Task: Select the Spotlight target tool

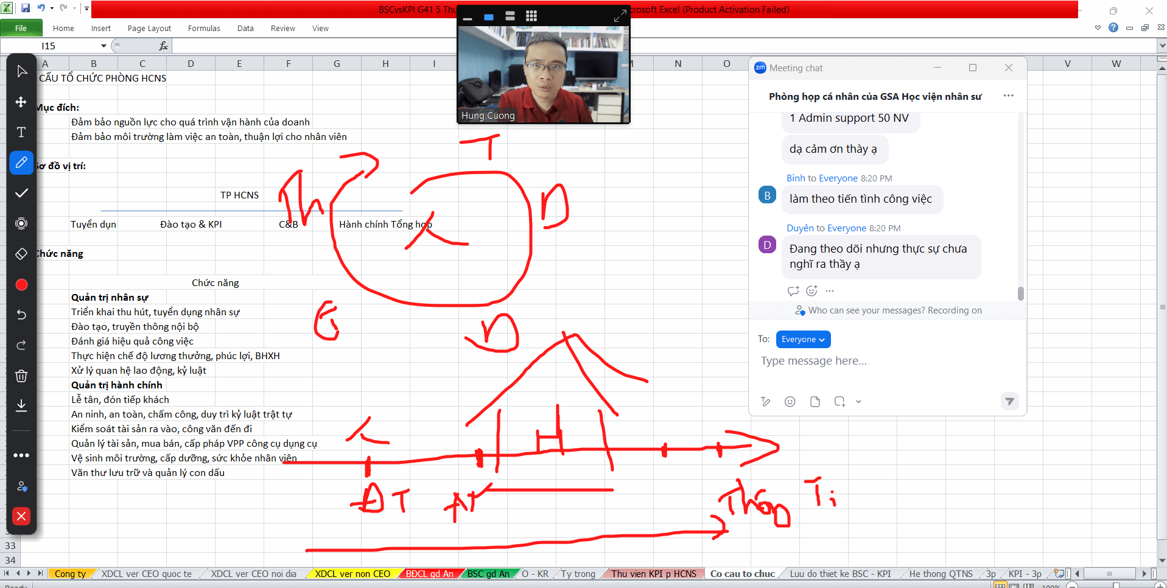Action: [x=21, y=223]
